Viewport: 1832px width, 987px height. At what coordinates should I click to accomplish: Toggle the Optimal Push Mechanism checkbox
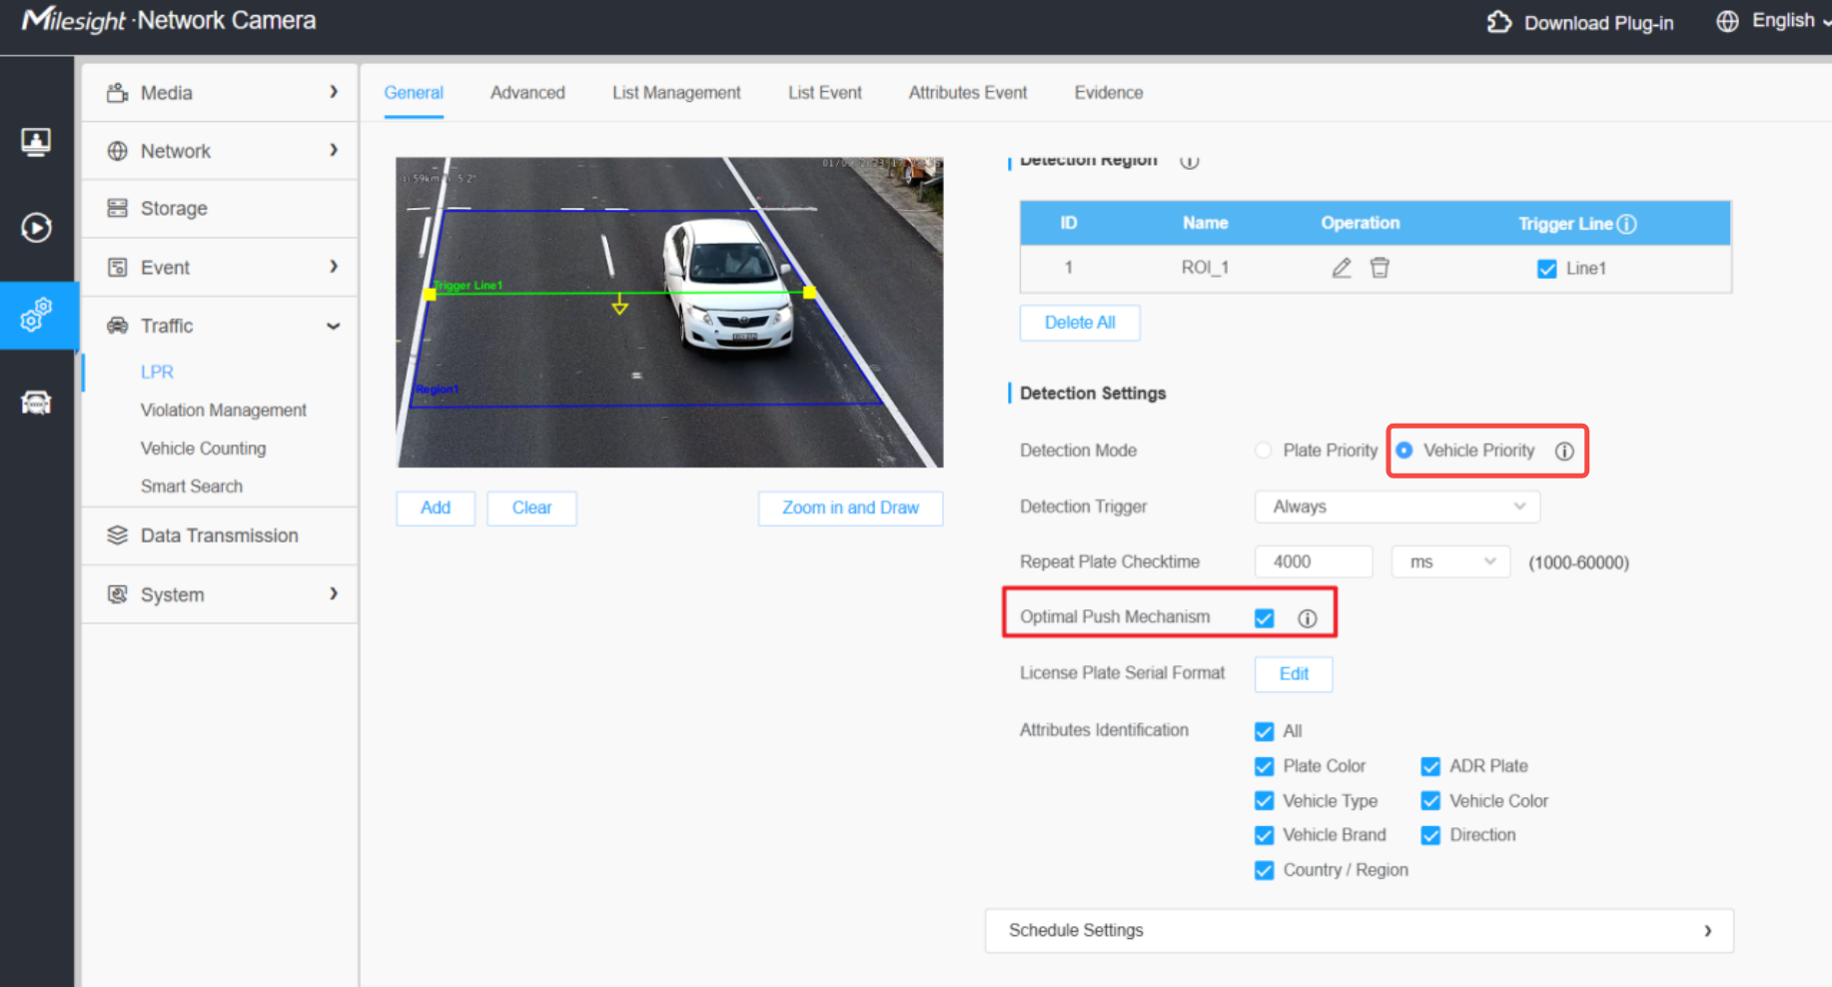point(1265,618)
